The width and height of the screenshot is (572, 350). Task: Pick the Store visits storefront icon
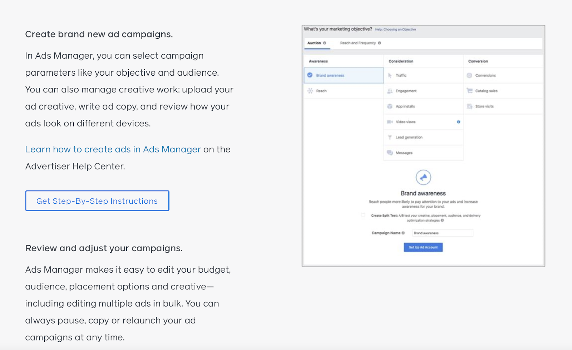(469, 106)
